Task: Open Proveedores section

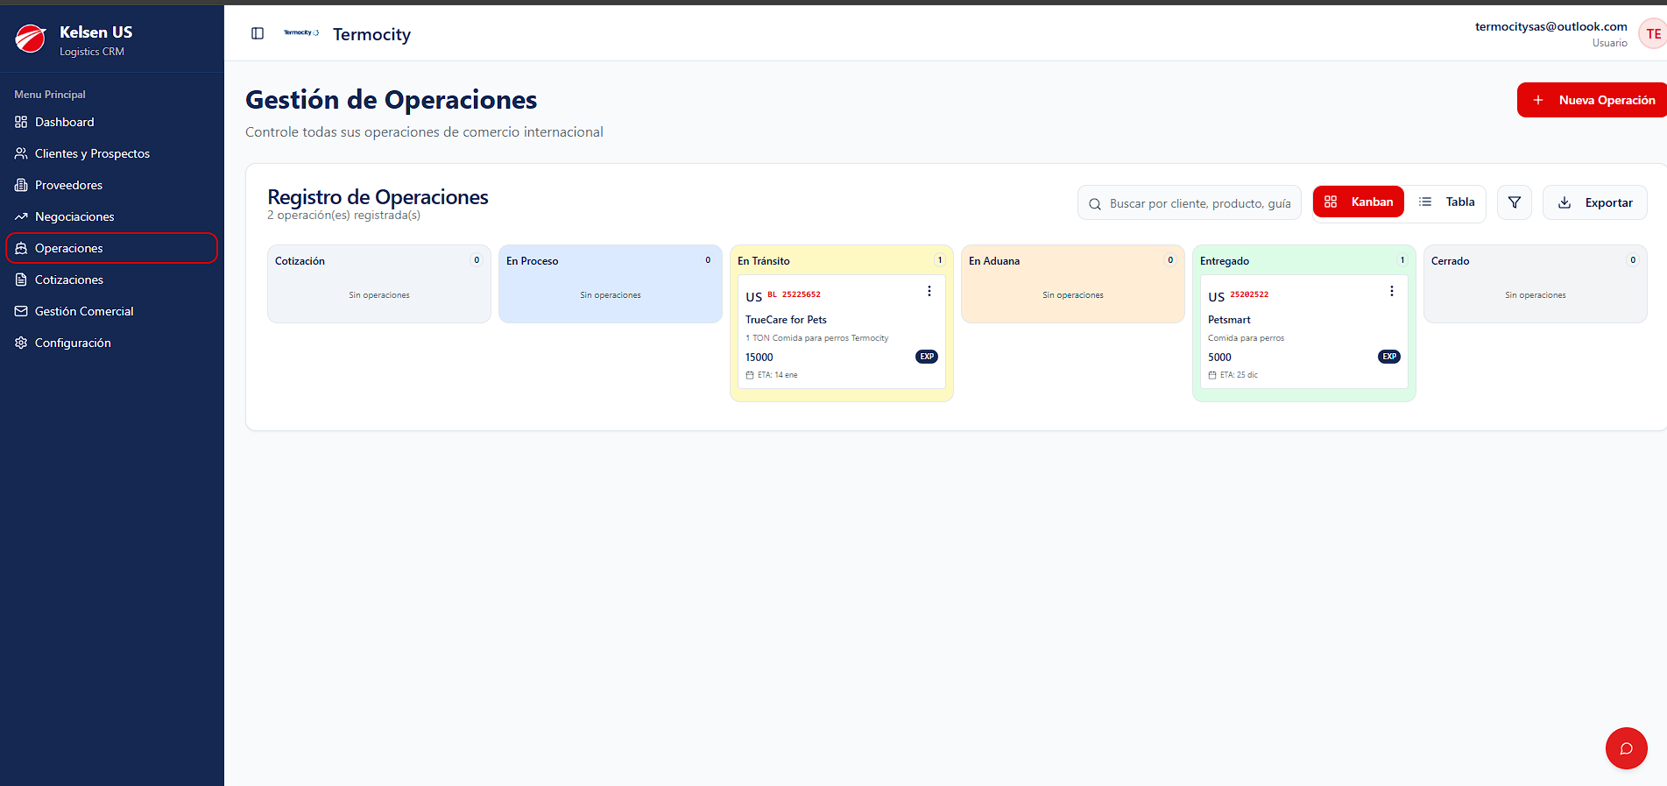Action: click(x=112, y=185)
